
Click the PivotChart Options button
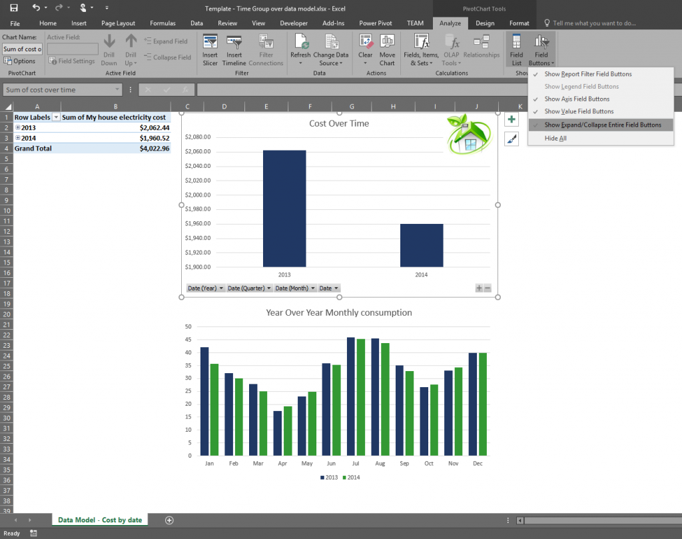point(20,61)
